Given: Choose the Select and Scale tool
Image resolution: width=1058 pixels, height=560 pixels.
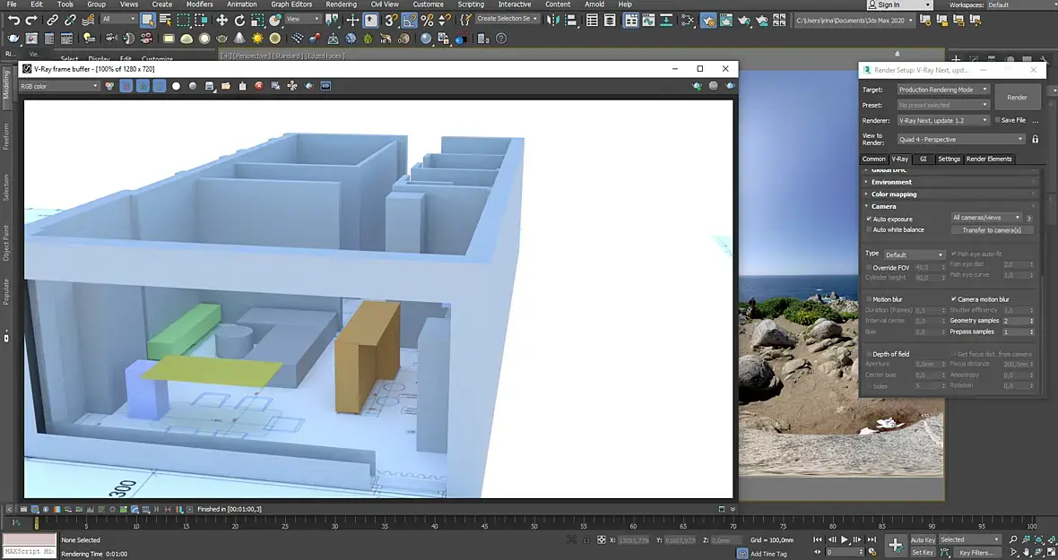Looking at the screenshot, I should (257, 21).
